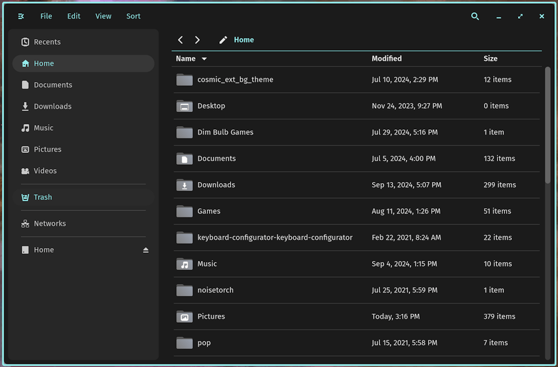Open Trash from the sidebar
The height and width of the screenshot is (367, 558).
pyautogui.click(x=43, y=197)
